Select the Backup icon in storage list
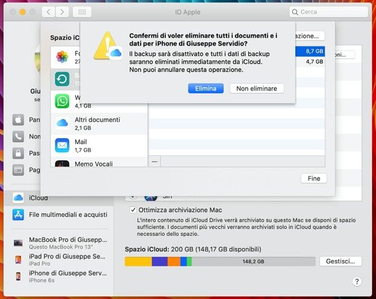Viewport: 376px width, 299px height. coord(62,79)
